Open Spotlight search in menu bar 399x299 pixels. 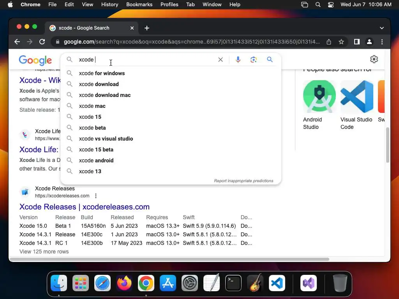click(318, 5)
